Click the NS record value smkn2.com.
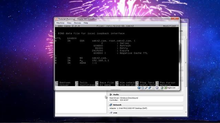Screen dimensions: 220x123 [x=100, y=58]
